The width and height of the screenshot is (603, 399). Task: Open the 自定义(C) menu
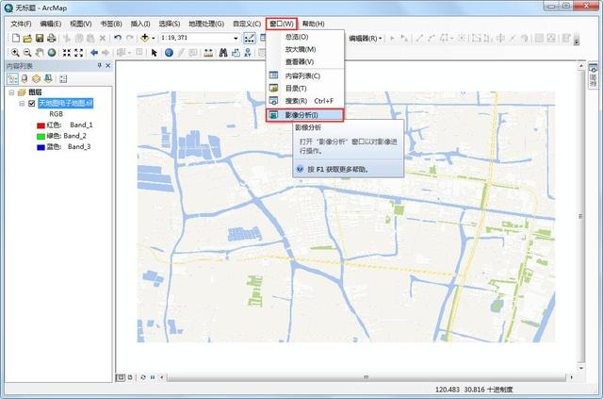[247, 24]
